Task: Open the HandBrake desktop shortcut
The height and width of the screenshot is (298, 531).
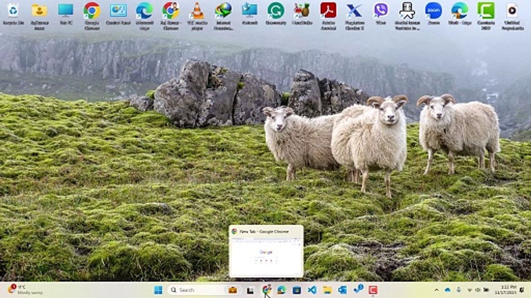Action: pyautogui.click(x=302, y=15)
